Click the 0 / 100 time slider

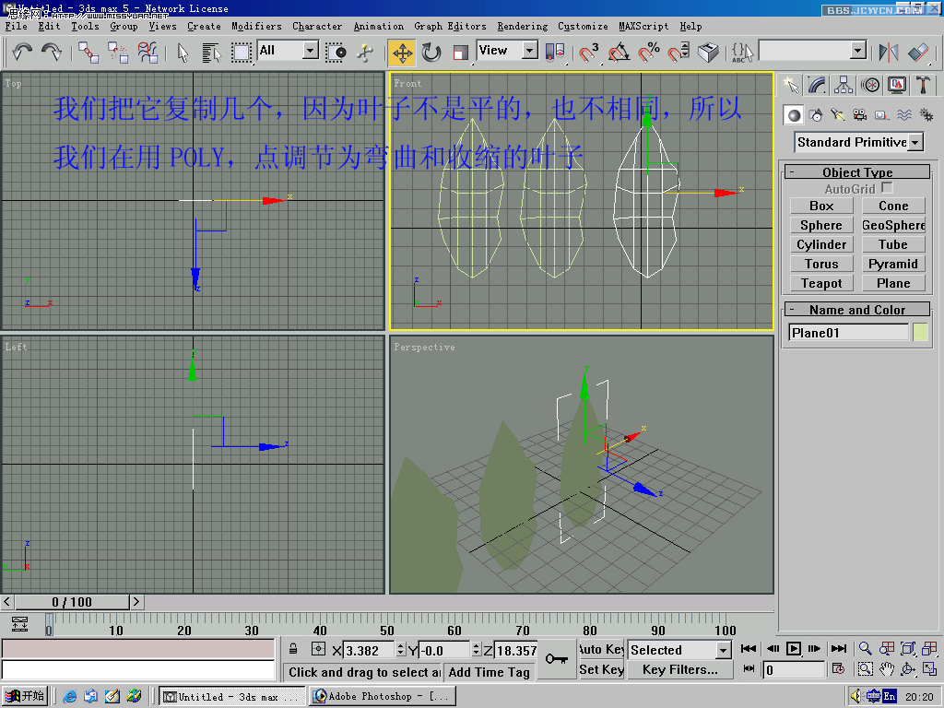tap(72, 601)
